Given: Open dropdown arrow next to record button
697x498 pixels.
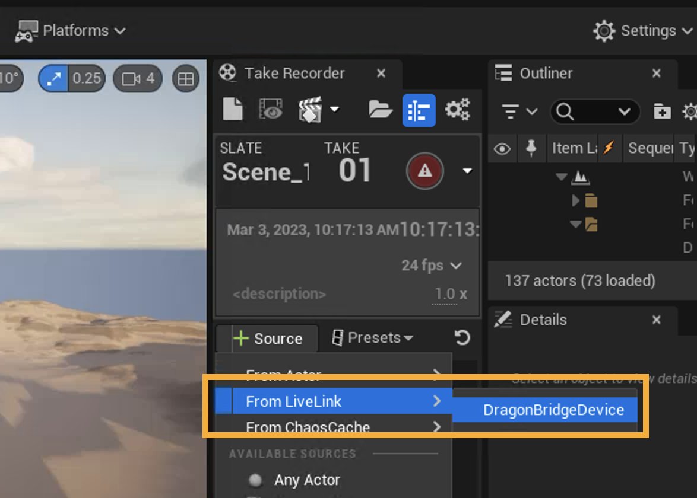Looking at the screenshot, I should [x=467, y=171].
